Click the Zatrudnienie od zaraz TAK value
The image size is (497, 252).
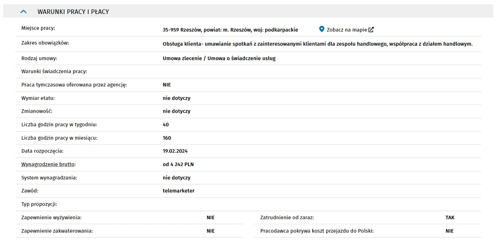(x=450, y=217)
